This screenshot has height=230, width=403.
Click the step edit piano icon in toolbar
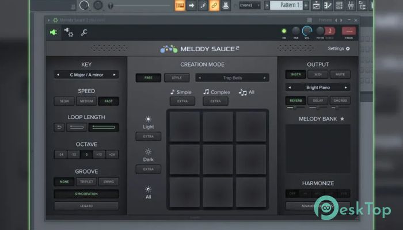point(180,5)
